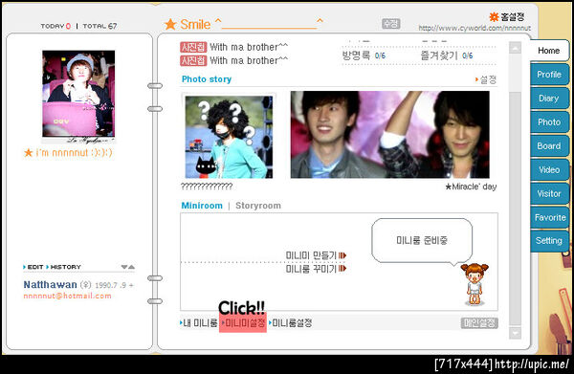Click the gray 수정 button beside title

tap(390, 24)
